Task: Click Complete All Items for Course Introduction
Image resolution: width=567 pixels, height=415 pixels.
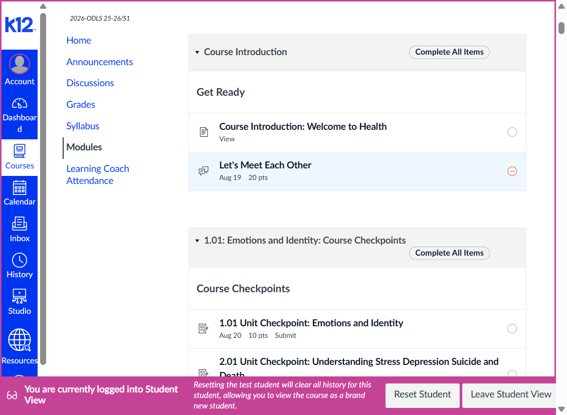Action: coord(449,52)
